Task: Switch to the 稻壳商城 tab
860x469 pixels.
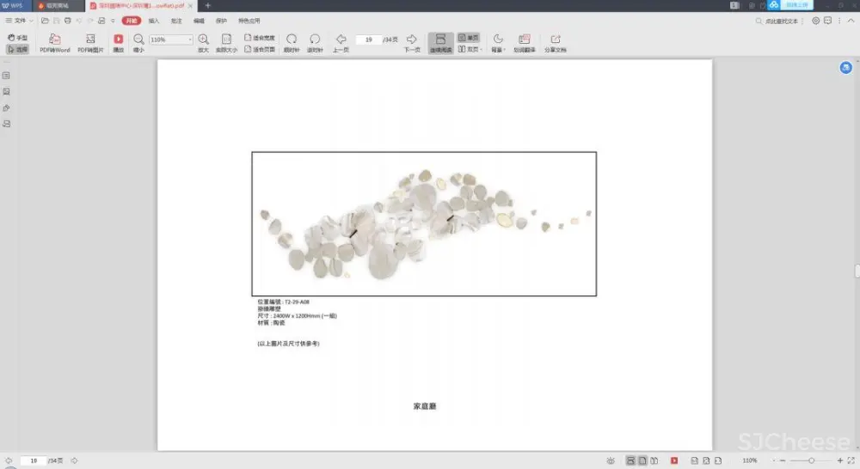Action: (x=58, y=5)
